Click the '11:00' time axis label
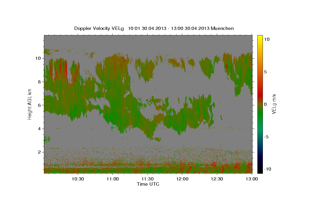Screen dimensions: 312x208 pos(113,179)
